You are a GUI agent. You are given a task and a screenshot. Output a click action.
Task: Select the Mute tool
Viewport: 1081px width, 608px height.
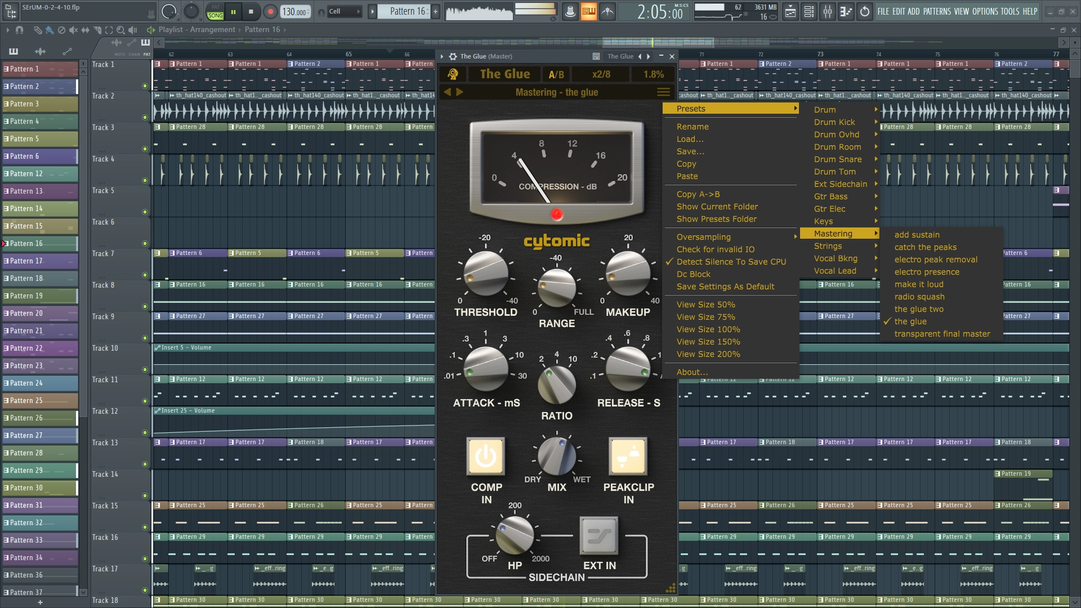[x=74, y=30]
